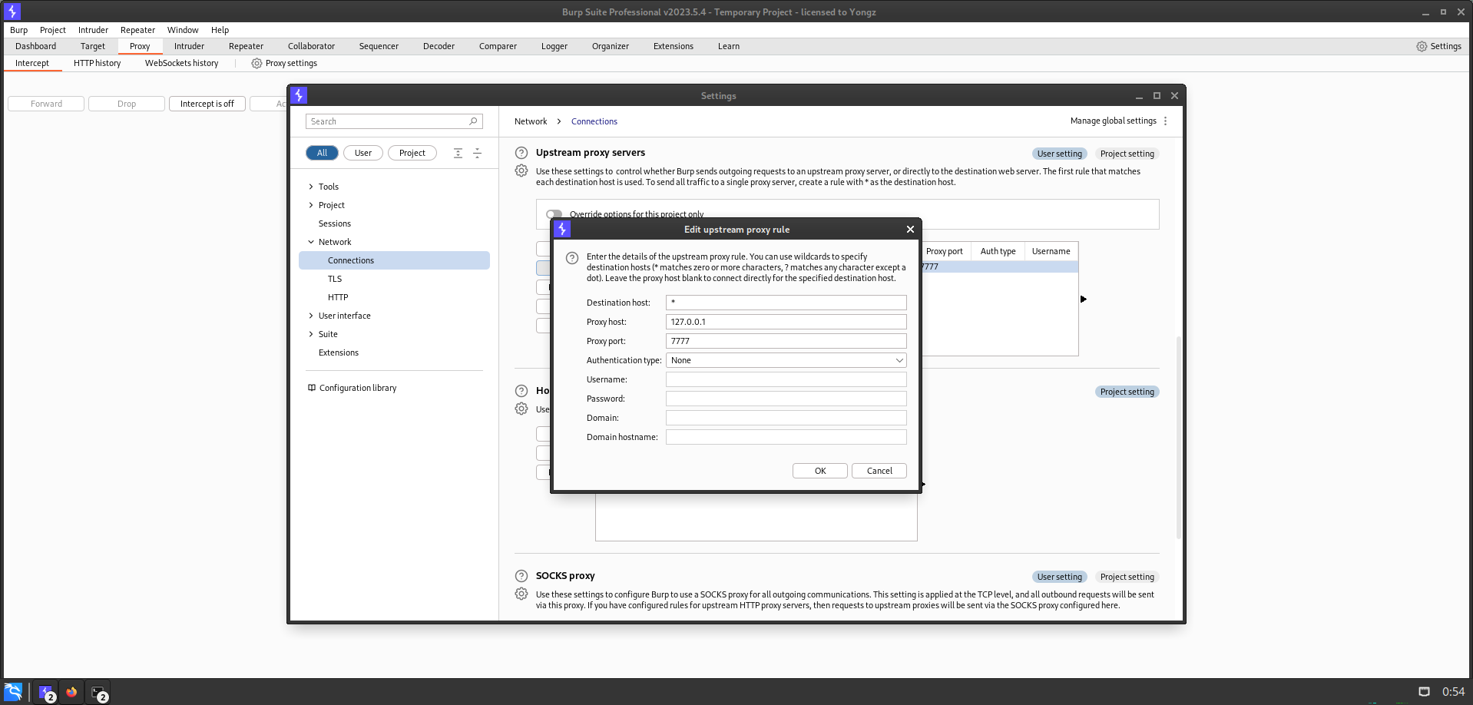Switch to the Repeater tab
Viewport: 1473px width, 705px height.
(x=246, y=47)
